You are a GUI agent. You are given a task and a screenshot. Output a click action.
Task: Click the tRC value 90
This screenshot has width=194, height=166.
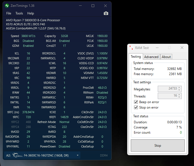point(28,78)
